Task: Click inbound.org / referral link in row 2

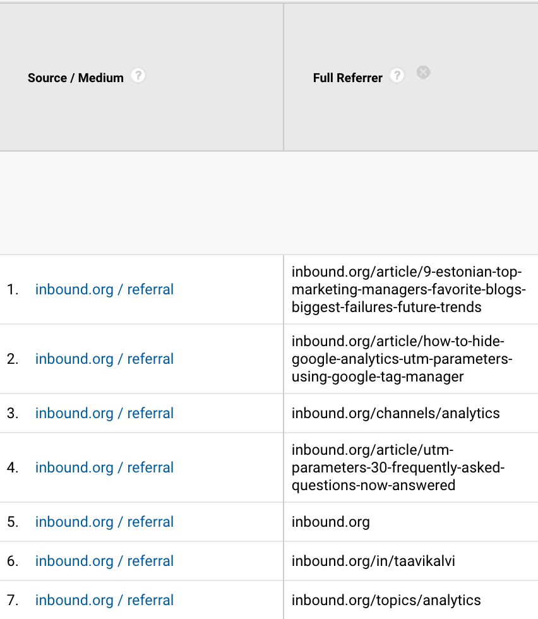Action: (x=104, y=359)
